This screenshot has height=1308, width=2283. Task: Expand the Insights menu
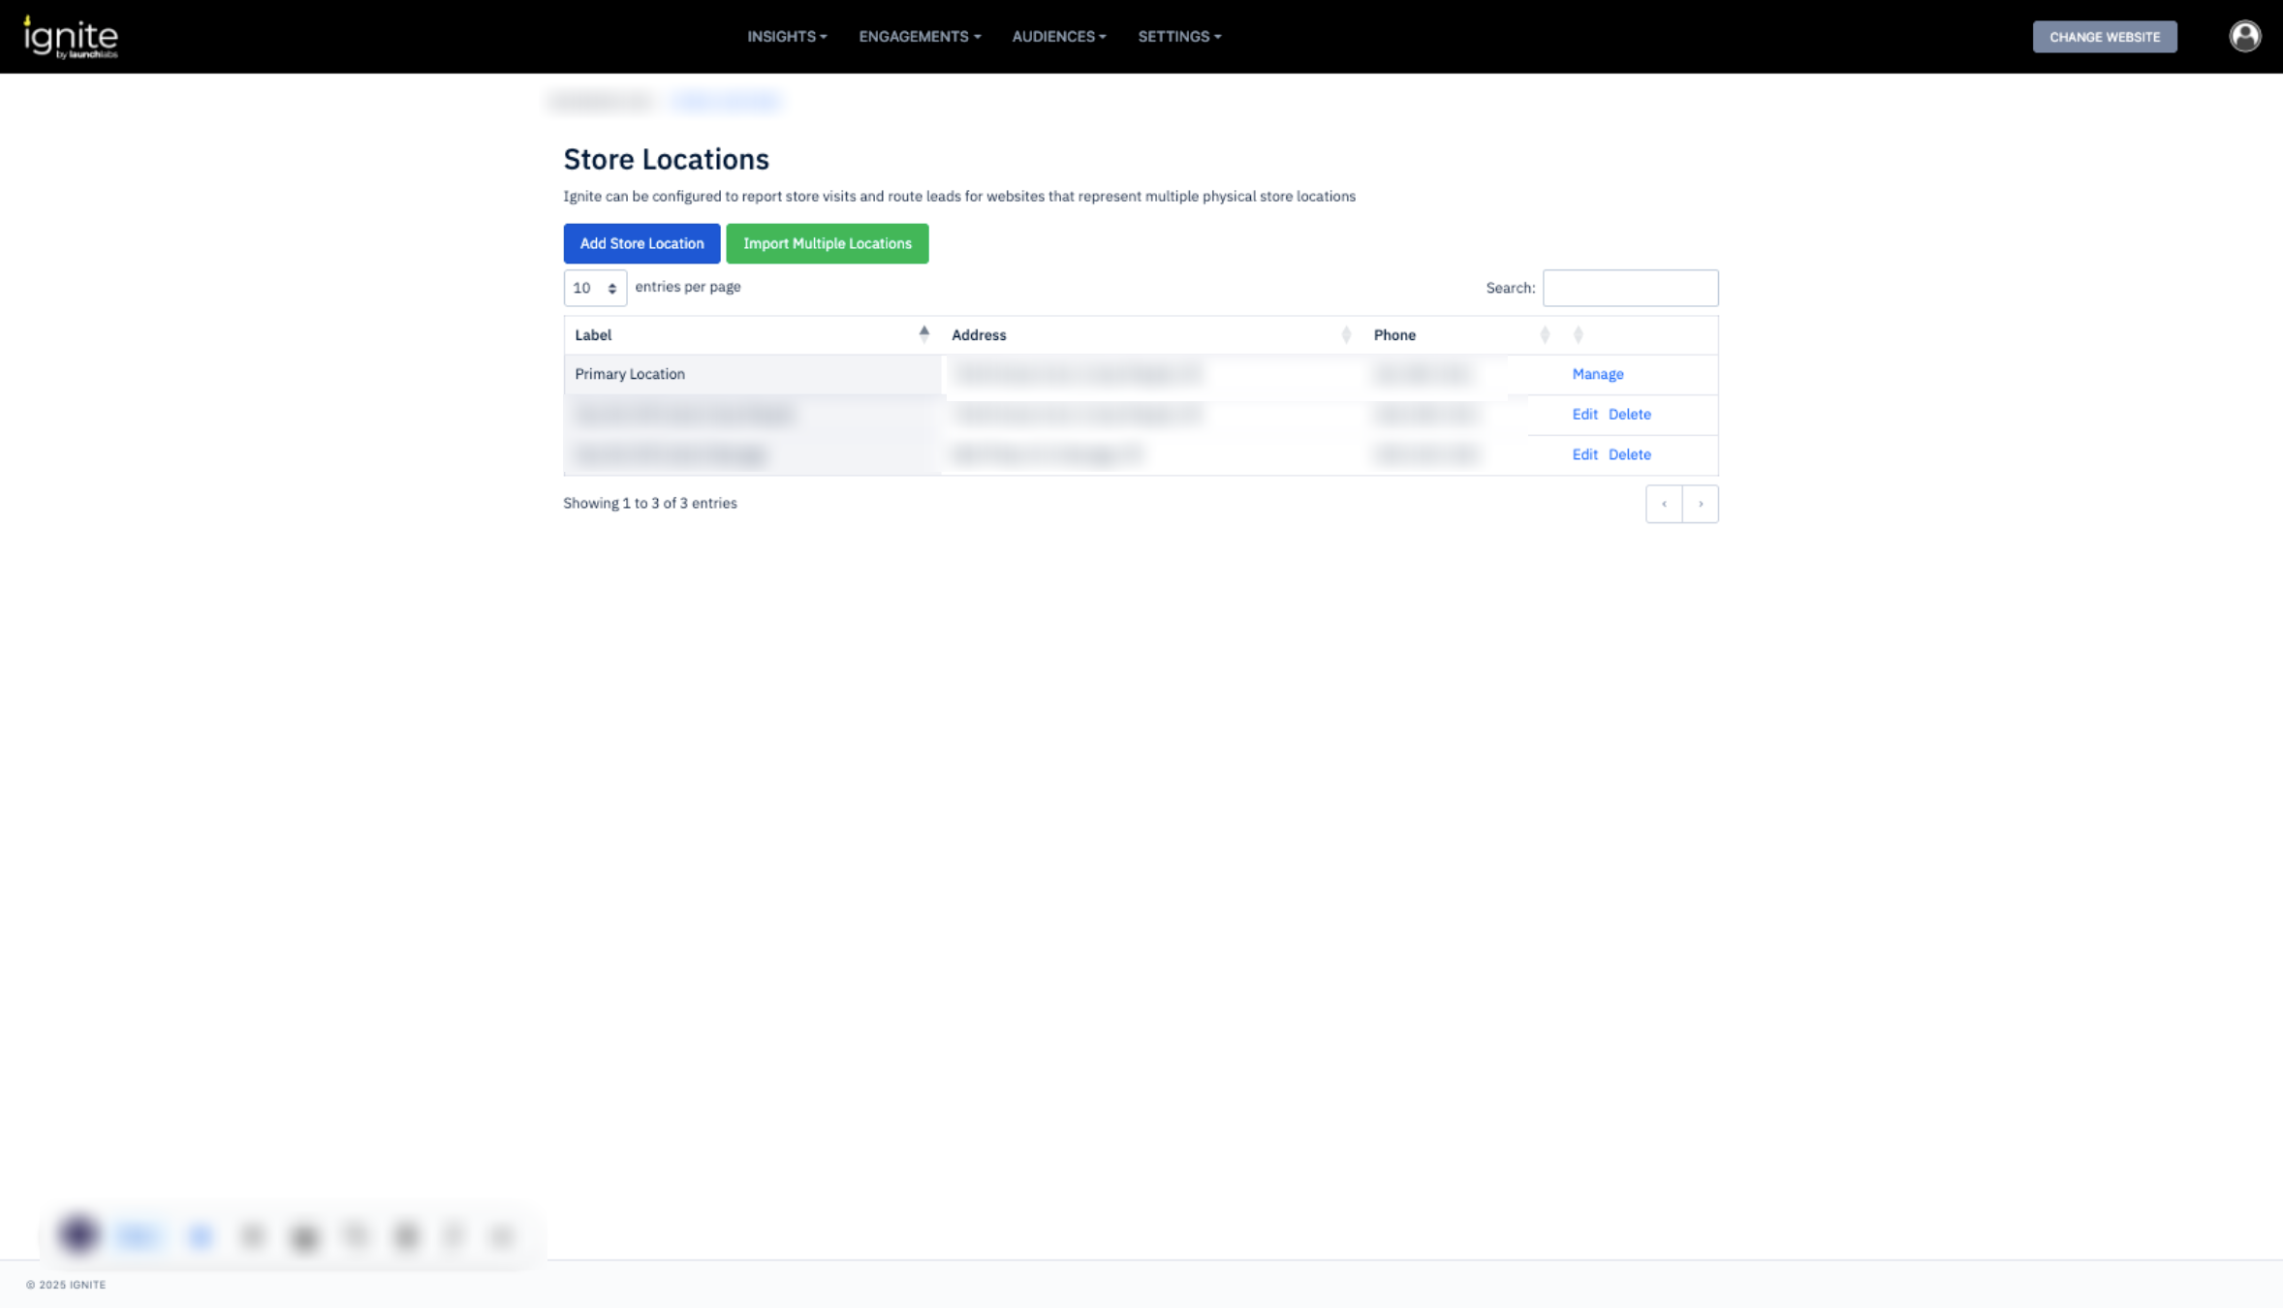(x=786, y=37)
